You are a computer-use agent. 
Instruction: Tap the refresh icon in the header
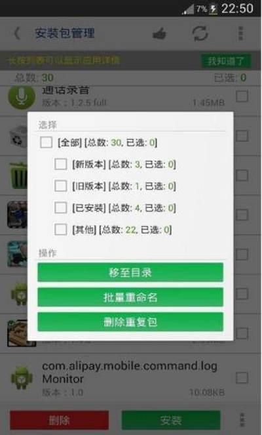click(200, 33)
